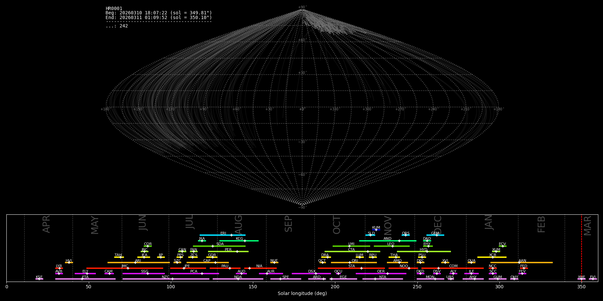Select the PCA shower bar
The width and height of the screenshot is (603, 301).
click(x=194, y=274)
